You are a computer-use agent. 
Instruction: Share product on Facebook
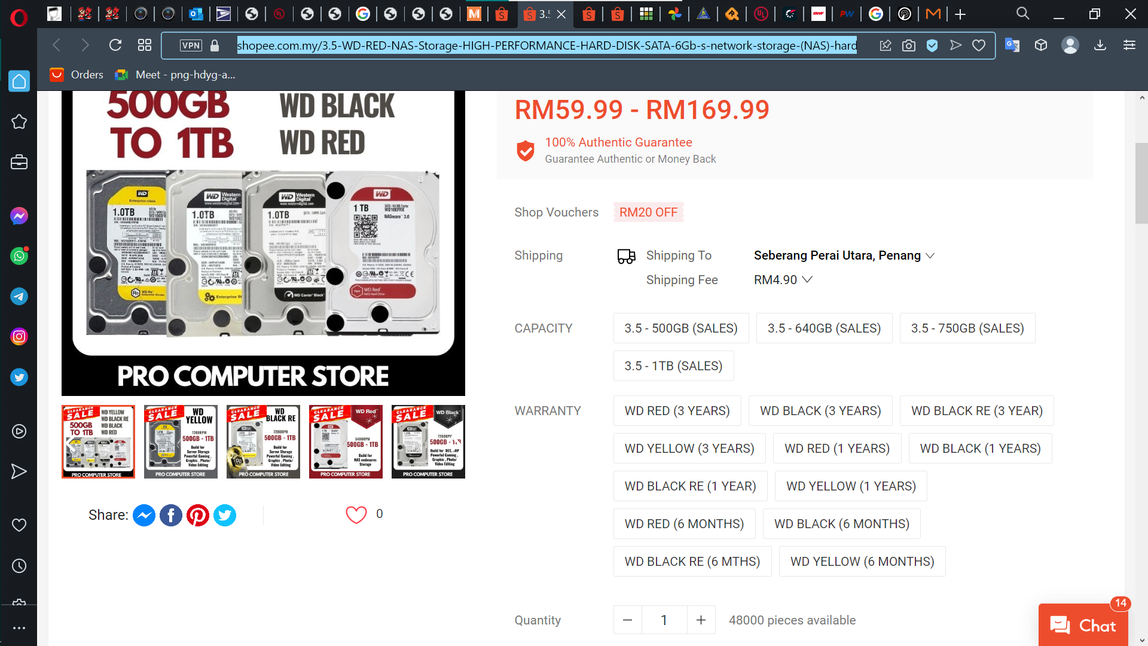(171, 515)
